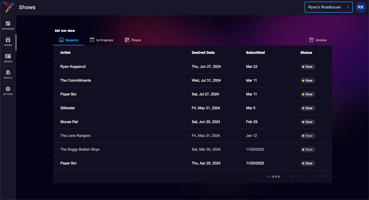Click the RK avatar in the header
Image resolution: width=369 pixels, height=200 pixels.
[x=360, y=7]
